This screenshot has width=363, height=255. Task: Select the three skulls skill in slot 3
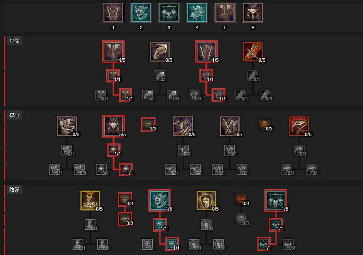click(x=169, y=13)
